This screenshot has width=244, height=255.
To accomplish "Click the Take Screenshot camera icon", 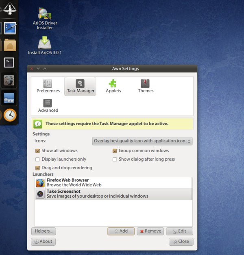I will click(40, 194).
